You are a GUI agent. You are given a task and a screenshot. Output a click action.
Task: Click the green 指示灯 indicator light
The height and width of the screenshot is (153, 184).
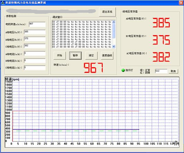[123, 70]
